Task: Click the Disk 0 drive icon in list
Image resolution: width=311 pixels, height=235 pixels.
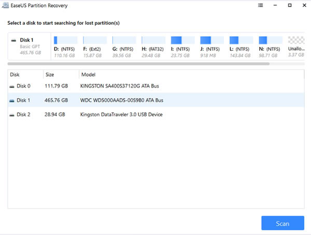Action: [x=12, y=86]
